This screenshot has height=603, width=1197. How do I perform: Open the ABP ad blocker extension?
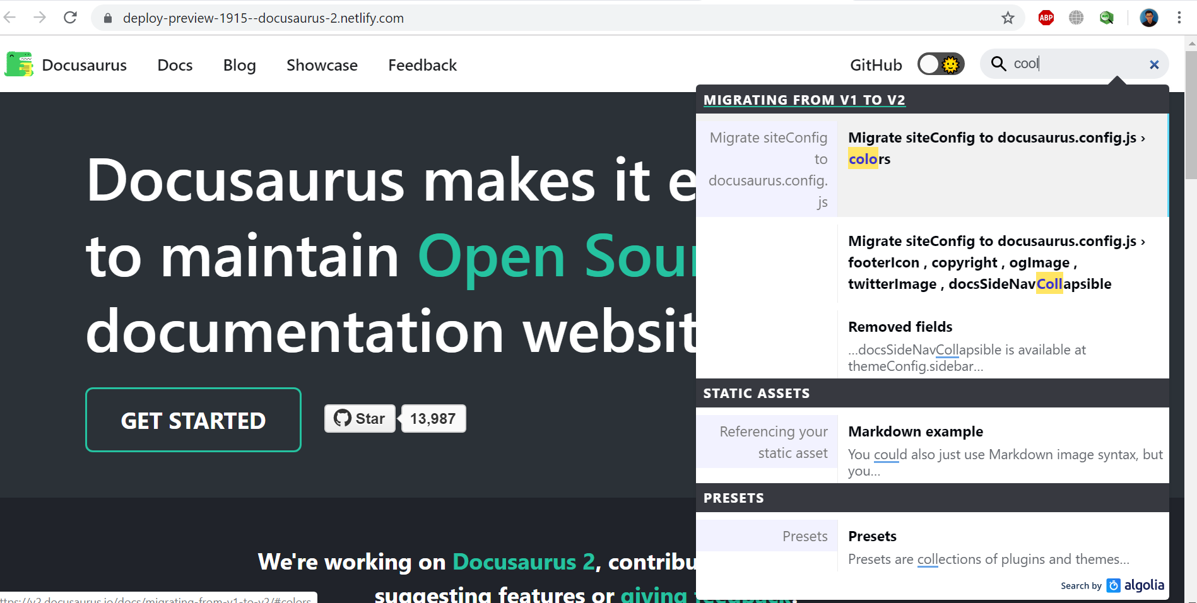click(x=1046, y=18)
